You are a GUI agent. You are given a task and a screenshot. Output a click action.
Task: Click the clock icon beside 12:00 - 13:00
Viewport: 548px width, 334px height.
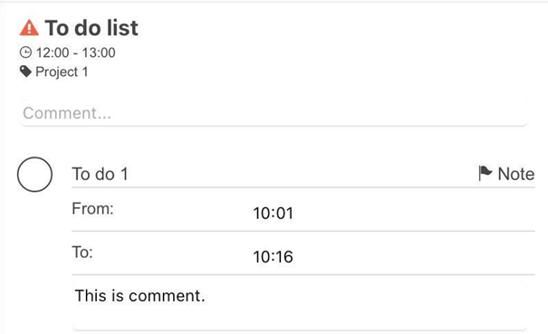coord(25,52)
